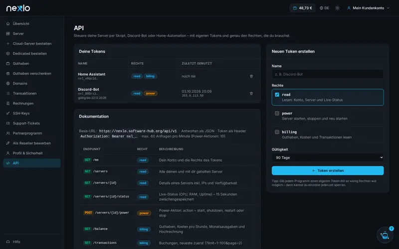Click 'gültig bis 22.12.2026' under Discord-Bot
399x249 pixels.
(92, 98)
